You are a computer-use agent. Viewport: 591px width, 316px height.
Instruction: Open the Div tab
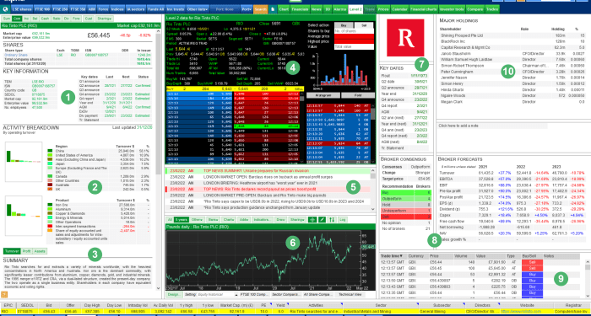point(67,18)
